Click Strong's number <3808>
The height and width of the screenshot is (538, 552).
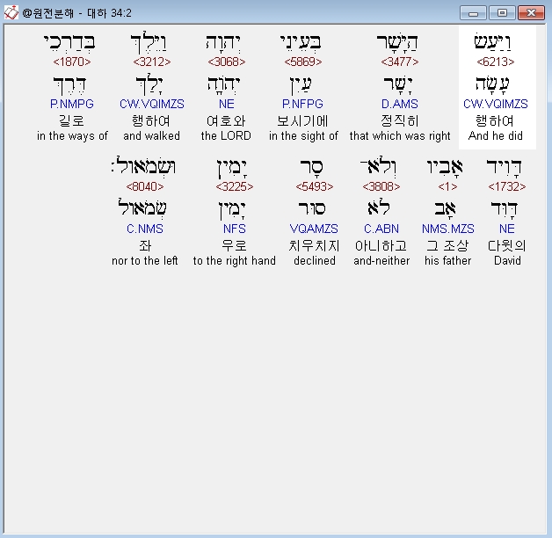click(381, 186)
